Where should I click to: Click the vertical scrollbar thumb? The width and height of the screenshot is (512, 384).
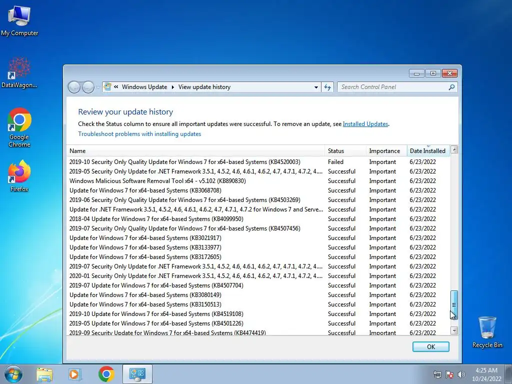454,305
